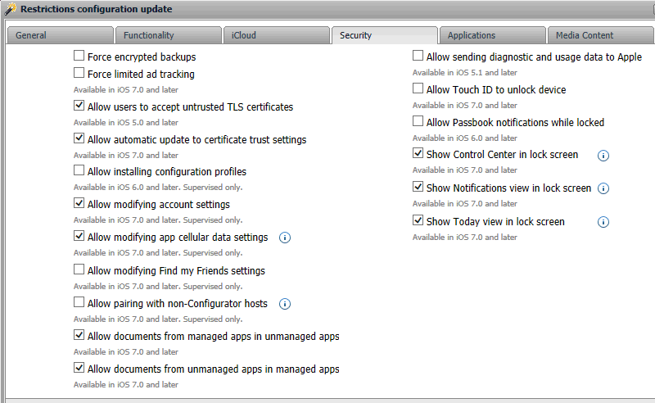Check Allow Passbook notifications while locked
The height and width of the screenshot is (403, 655).
click(418, 122)
